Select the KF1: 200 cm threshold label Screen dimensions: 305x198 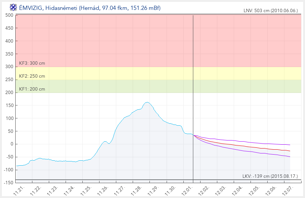point(32,89)
